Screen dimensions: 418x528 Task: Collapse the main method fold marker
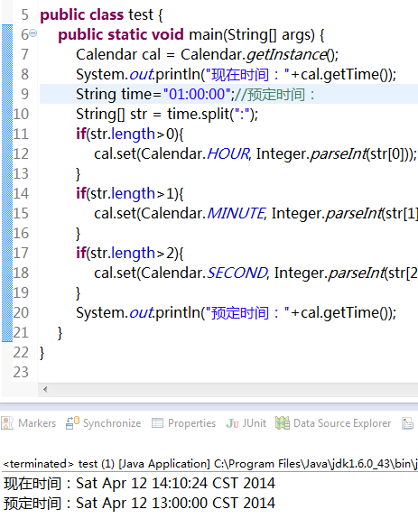click(33, 33)
